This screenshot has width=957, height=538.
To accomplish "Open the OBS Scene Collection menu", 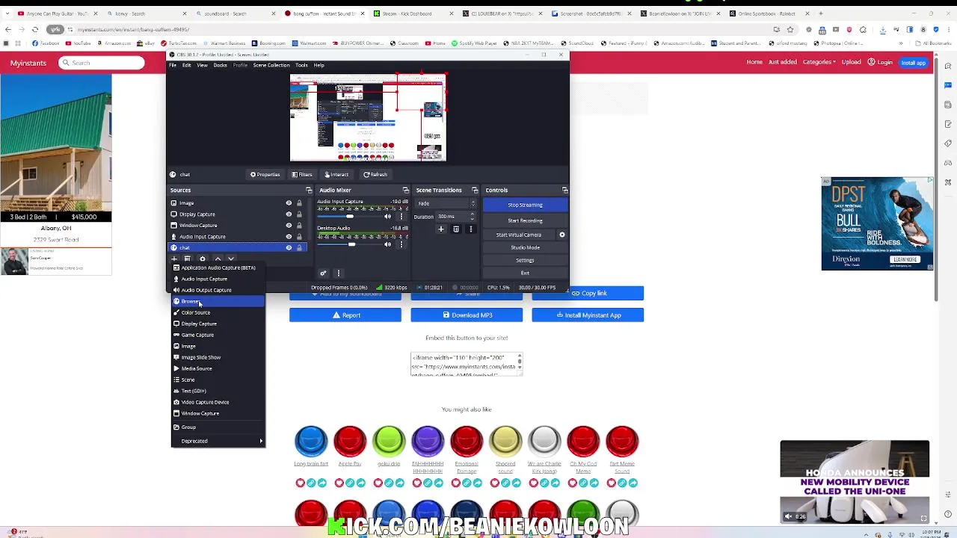I will pyautogui.click(x=271, y=65).
